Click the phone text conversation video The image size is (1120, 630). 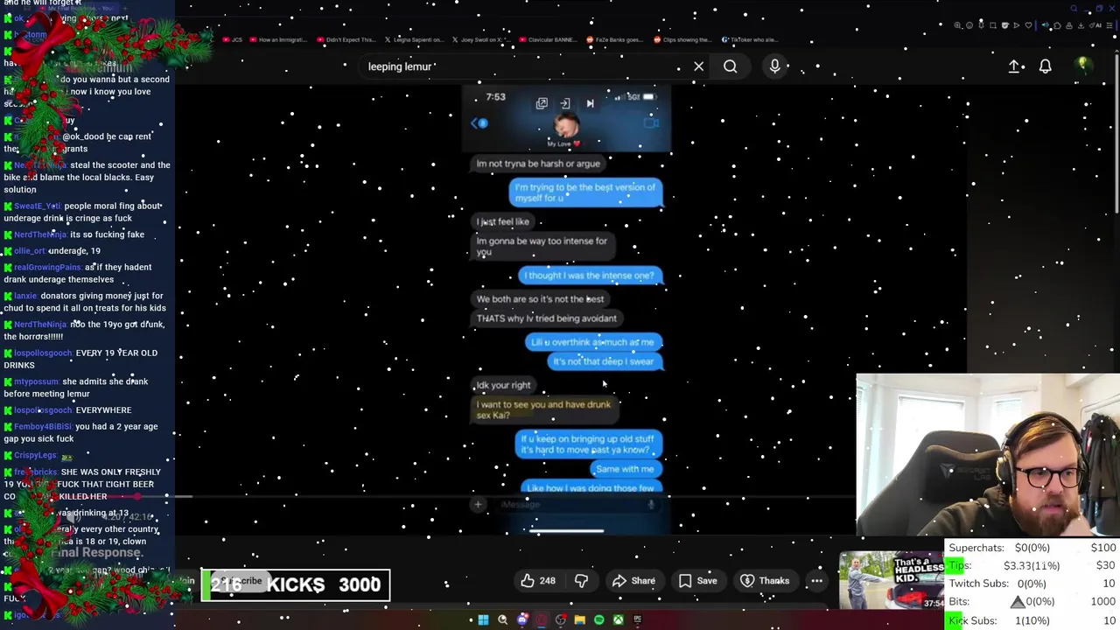pyautogui.click(x=567, y=311)
